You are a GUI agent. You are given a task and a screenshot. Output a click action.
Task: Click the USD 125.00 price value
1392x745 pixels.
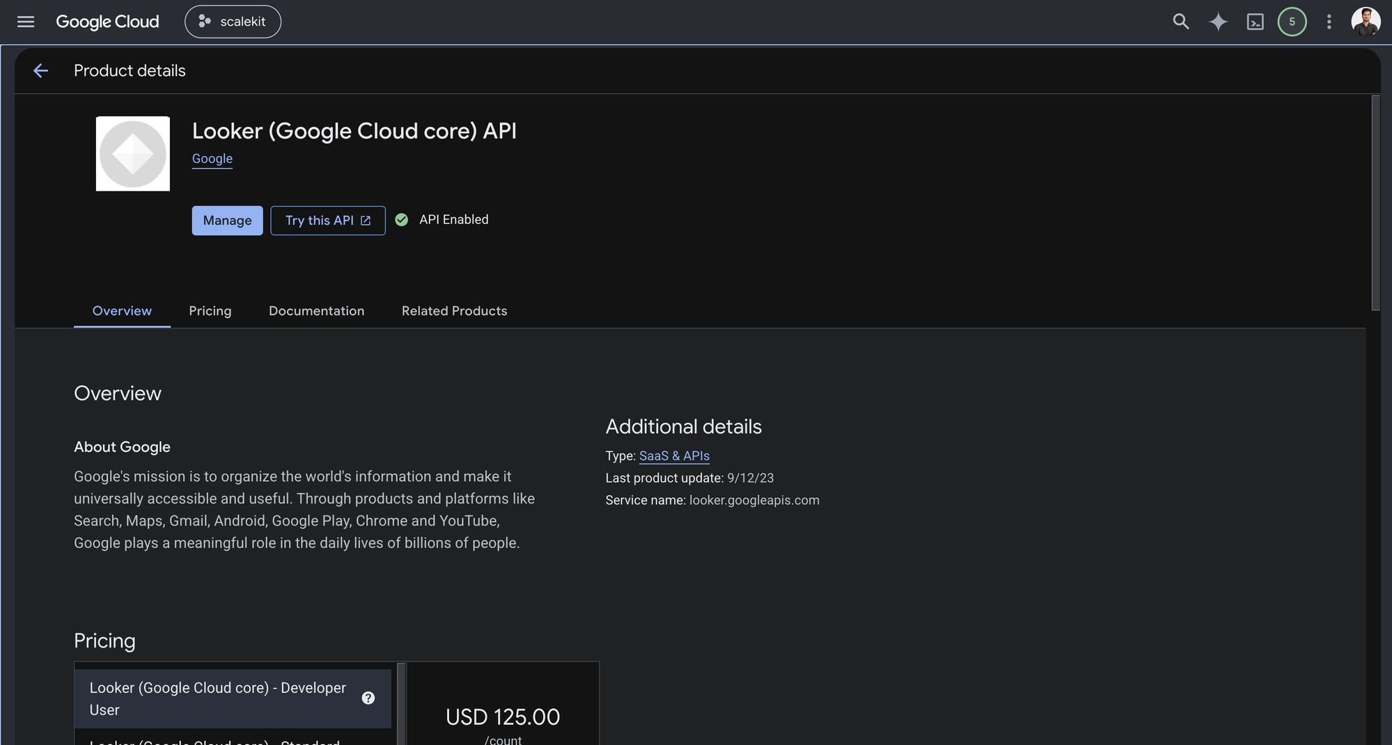503,717
